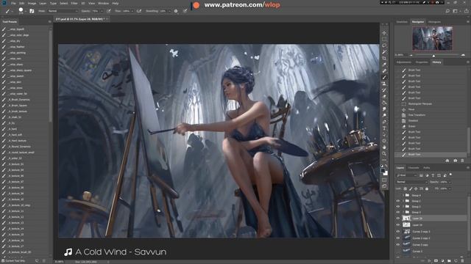Open the smoothing options gear
The width and height of the screenshot is (471, 264).
[176, 11]
